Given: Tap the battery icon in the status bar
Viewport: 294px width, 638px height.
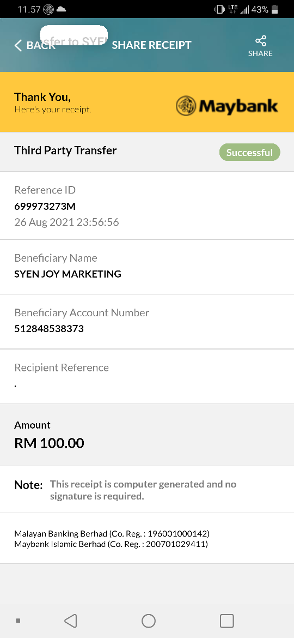Looking at the screenshot, I should (x=275, y=9).
